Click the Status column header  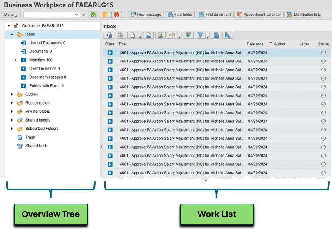click(323, 44)
